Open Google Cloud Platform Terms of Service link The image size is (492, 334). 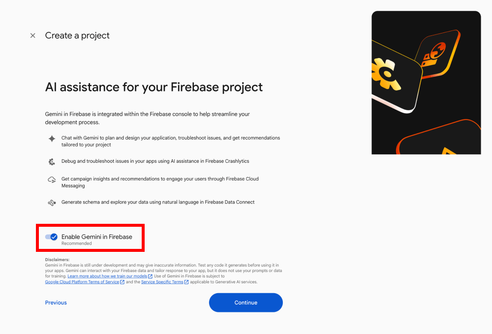82,282
